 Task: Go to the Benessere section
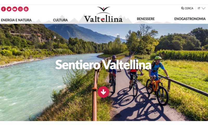click(x=146, y=19)
